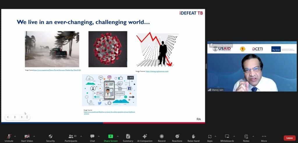Image resolution: width=298 pixels, height=143 pixels.
Task: Unmute the microphone
Action: [9, 138]
